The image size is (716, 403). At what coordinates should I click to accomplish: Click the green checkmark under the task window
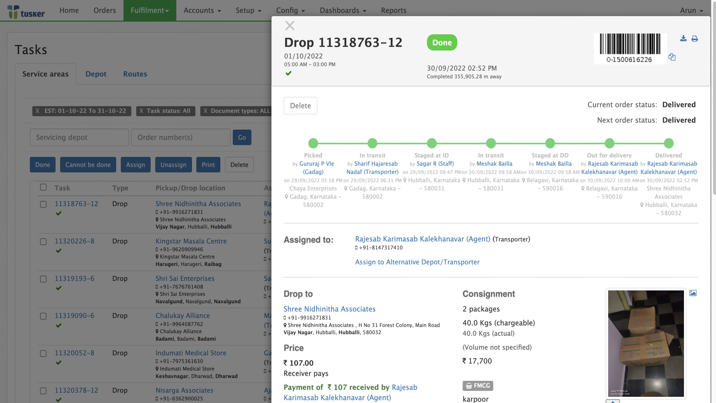point(288,73)
